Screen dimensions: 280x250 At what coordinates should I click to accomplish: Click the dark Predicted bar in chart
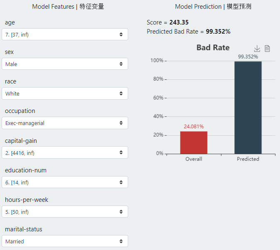[x=248, y=108]
